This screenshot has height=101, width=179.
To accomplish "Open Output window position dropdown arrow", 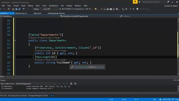I will pyautogui.click(x=173, y=80).
